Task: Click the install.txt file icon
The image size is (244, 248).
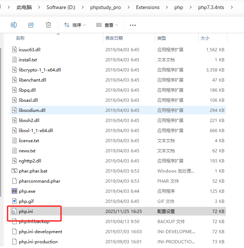Action: click(x=14, y=60)
